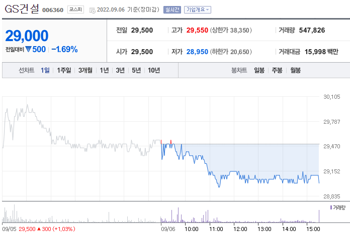The height and width of the screenshot is (238, 350).
Task: Open the 일봉 daily candle chart
Action: point(259,70)
